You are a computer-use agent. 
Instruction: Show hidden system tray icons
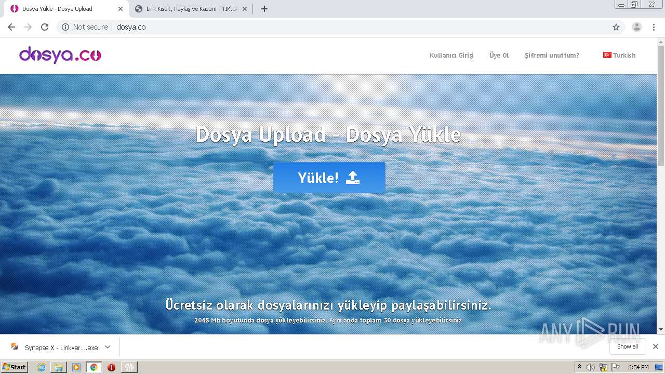[579, 367]
